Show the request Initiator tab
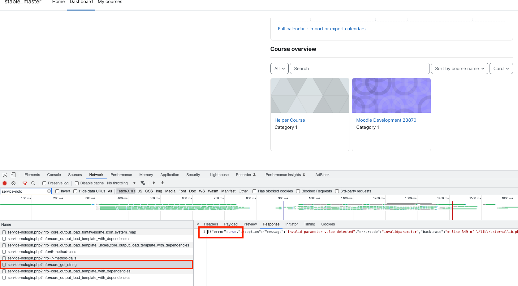This screenshot has width=518, height=286. coord(291,224)
